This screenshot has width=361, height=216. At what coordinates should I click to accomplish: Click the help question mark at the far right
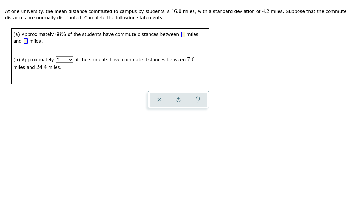[198, 100]
